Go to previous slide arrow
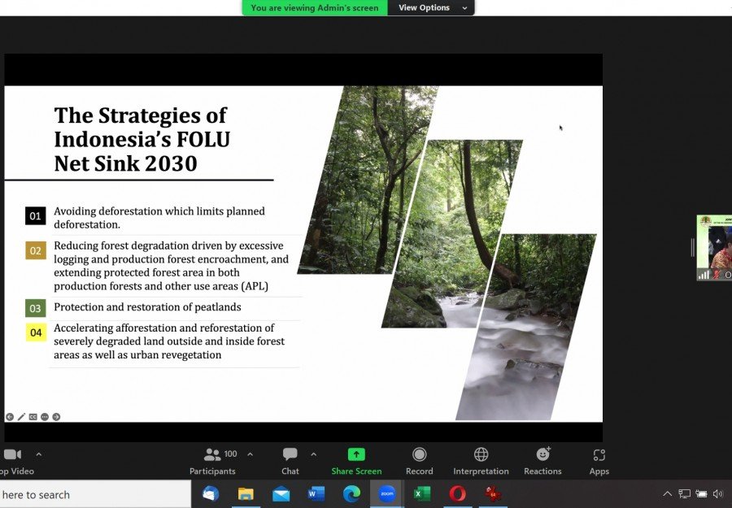732x508 pixels. (10, 417)
